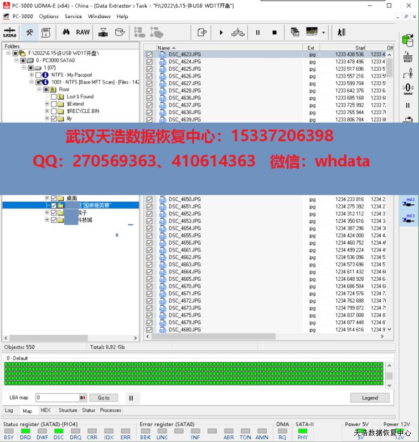Collapse the Root folder node
Screen dimensions: 419x442
tap(39, 90)
